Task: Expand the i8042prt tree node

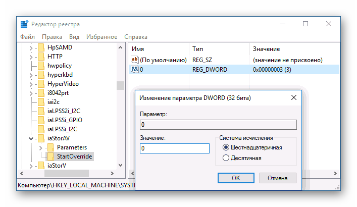Action: (x=31, y=93)
